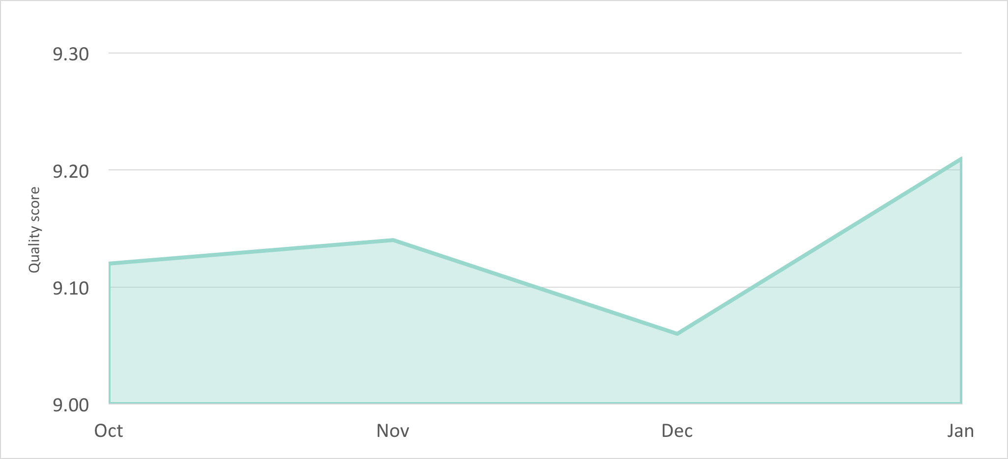Select the falling line segment from Nov to Dec
The height and width of the screenshot is (459, 1008).
pyautogui.click(x=535, y=287)
